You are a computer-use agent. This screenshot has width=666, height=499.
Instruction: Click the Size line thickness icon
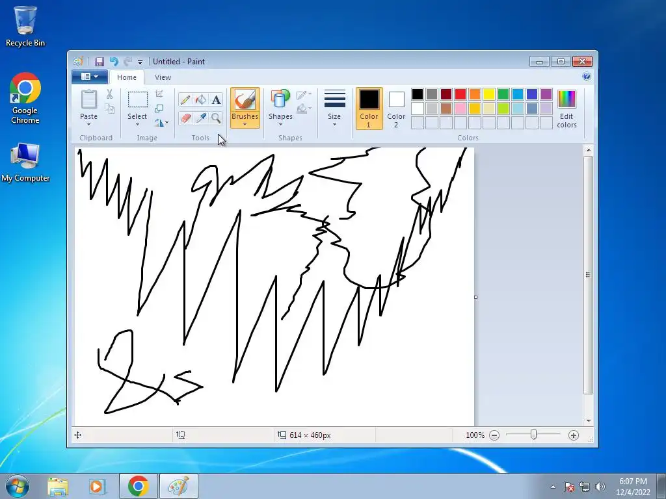tap(334, 99)
